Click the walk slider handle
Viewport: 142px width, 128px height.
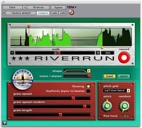coord(59,53)
